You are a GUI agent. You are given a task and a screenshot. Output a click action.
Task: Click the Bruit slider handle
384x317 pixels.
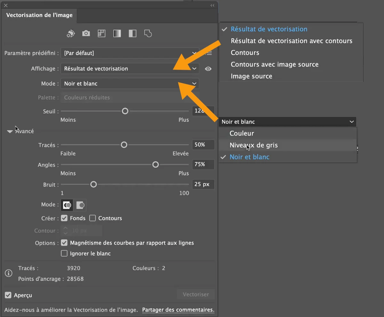pos(93,185)
